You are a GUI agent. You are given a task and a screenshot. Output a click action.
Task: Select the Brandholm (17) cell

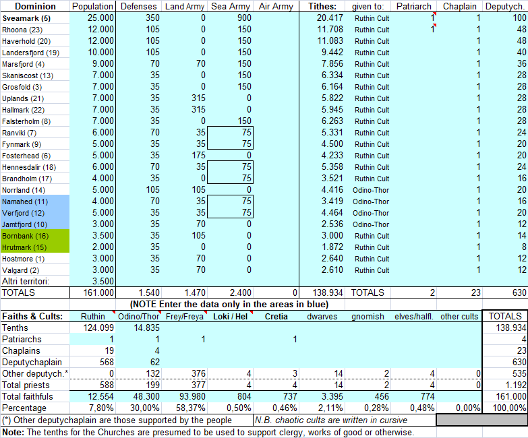35,179
